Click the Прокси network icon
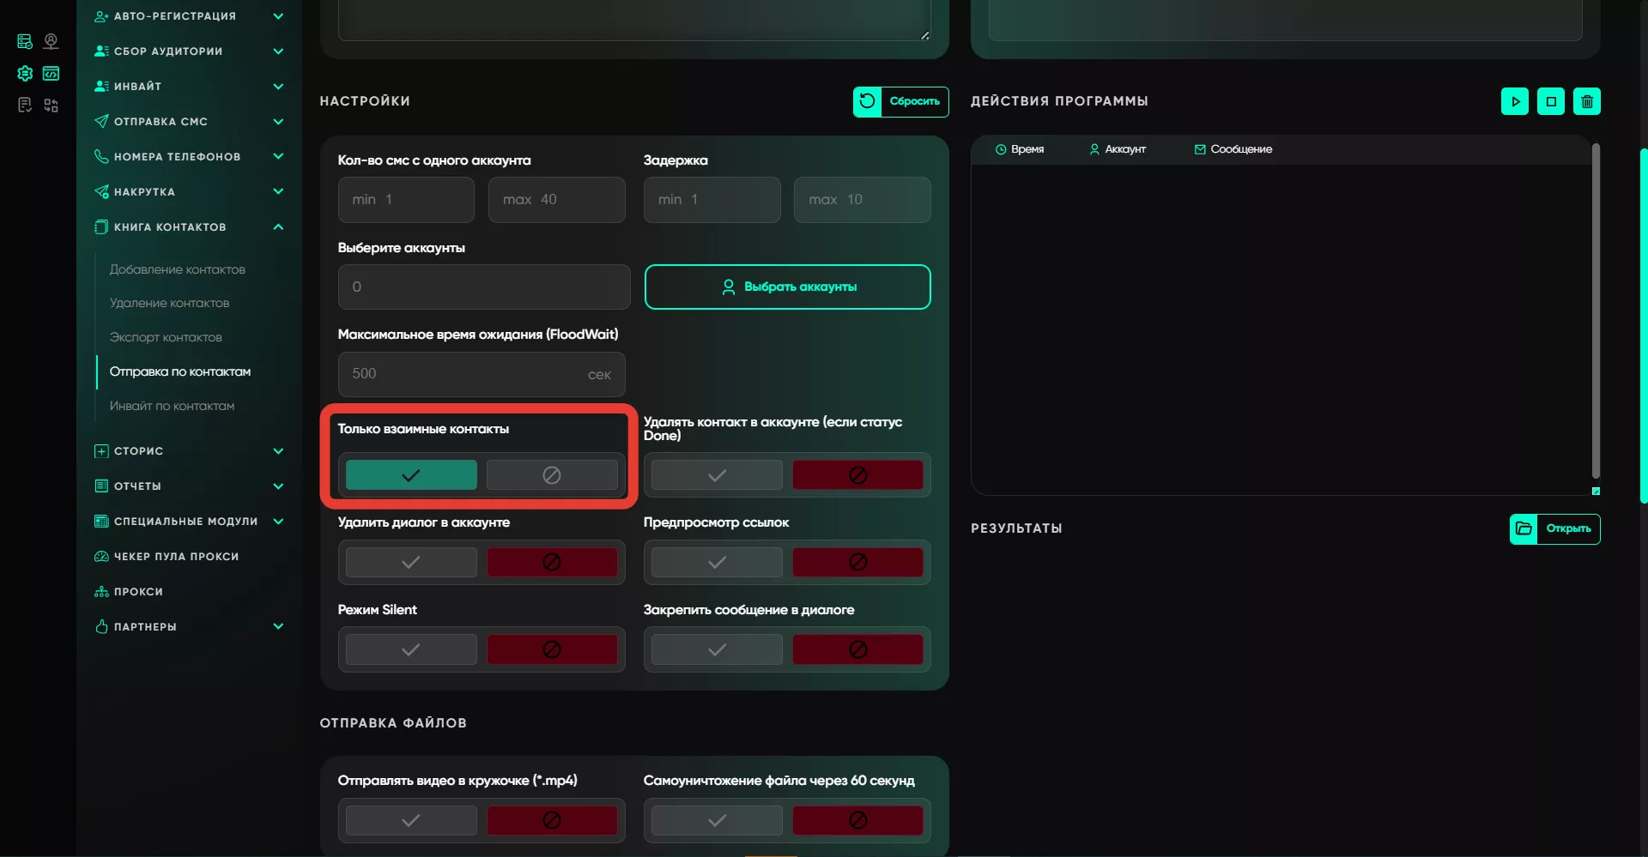Screen dimensions: 1648x857 (x=101, y=592)
